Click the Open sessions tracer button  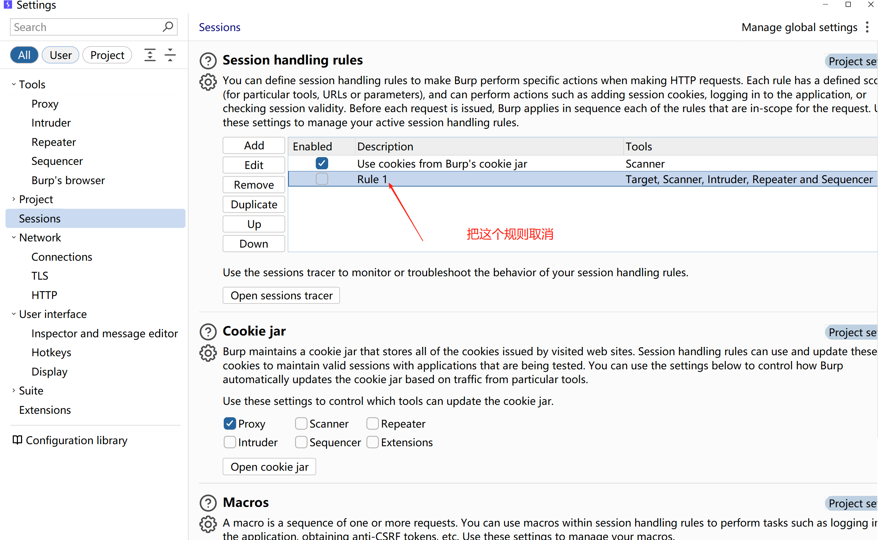point(281,296)
